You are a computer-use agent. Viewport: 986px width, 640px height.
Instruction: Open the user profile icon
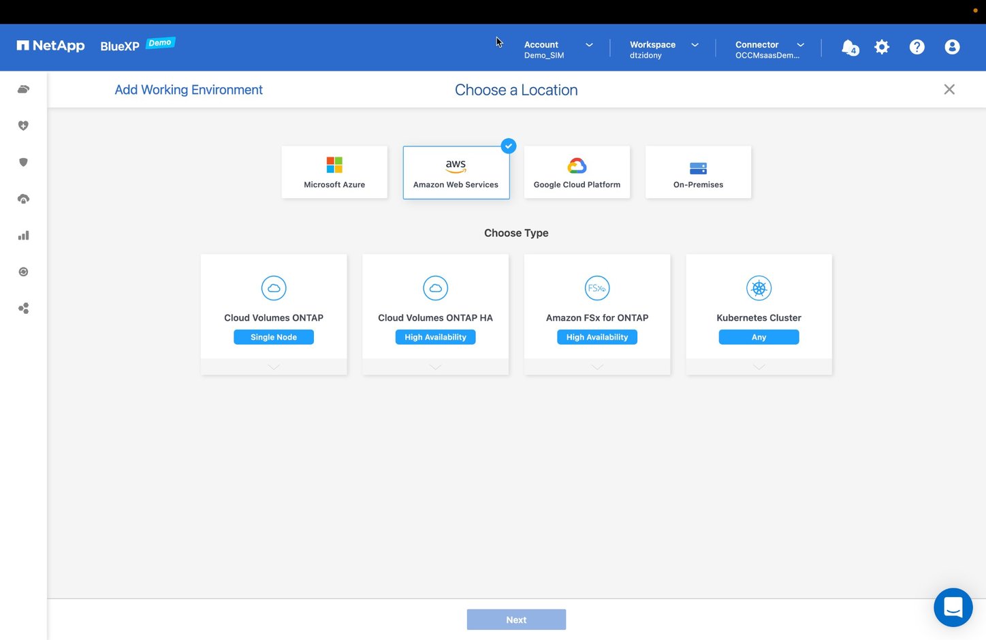click(952, 47)
